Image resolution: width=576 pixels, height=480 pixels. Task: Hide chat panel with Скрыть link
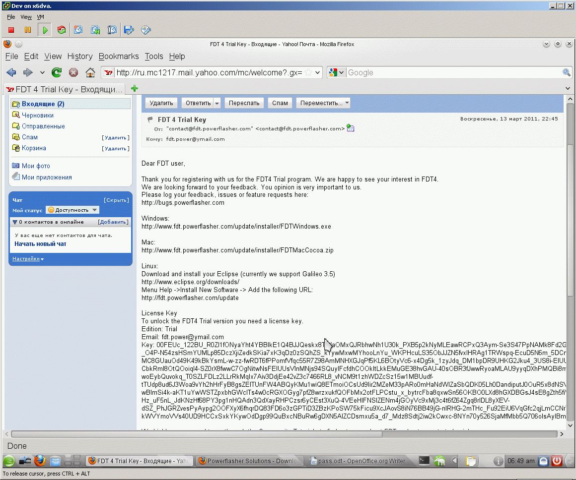pyautogui.click(x=117, y=200)
